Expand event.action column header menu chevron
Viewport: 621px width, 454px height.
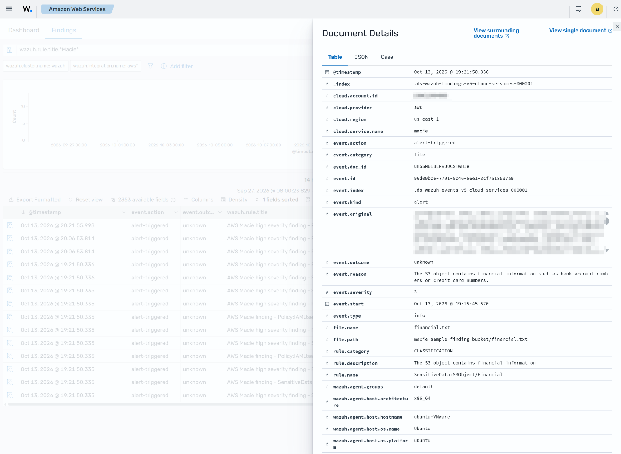176,212
